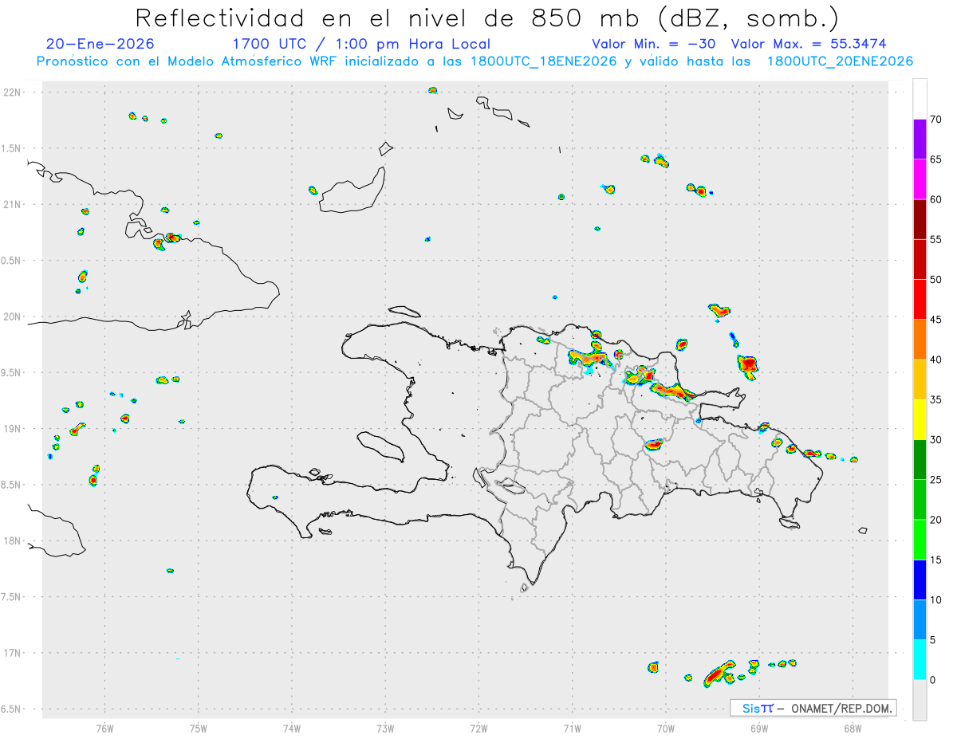Click the longitude axis label '68W'
The height and width of the screenshot is (739, 957).
coord(852,728)
